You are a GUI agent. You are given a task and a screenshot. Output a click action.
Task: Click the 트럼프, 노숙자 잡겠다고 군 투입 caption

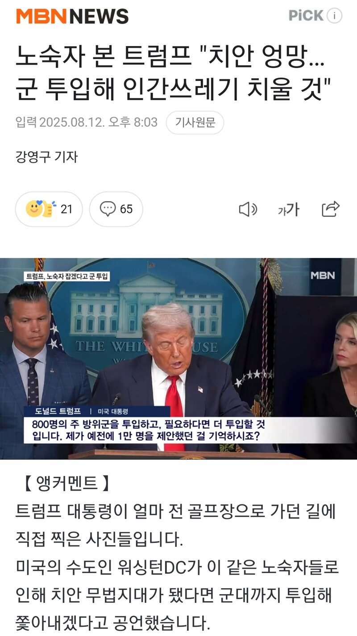pyautogui.click(x=66, y=276)
